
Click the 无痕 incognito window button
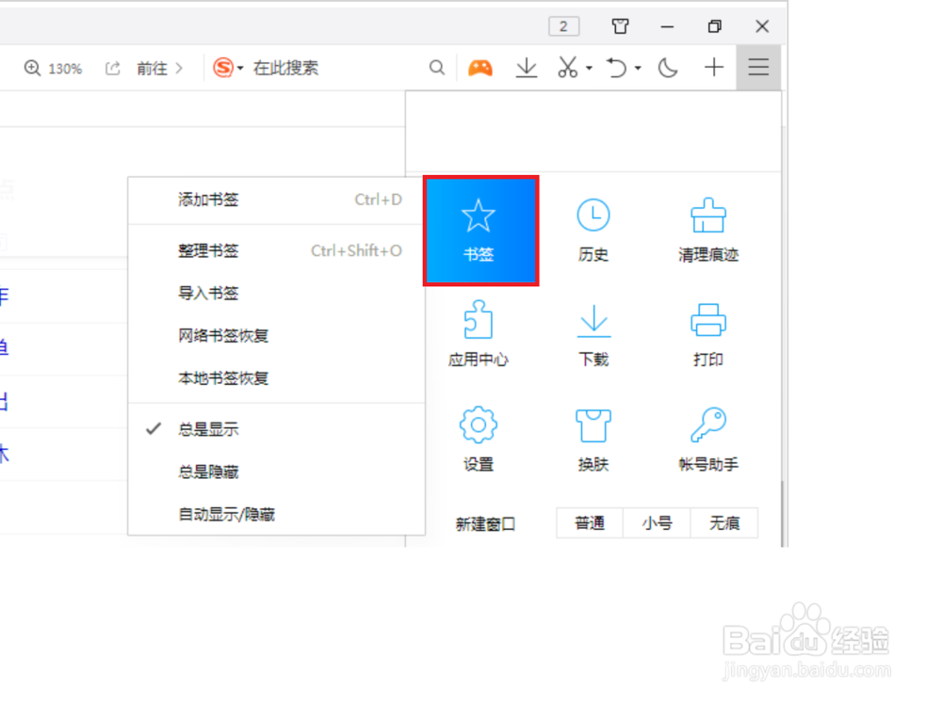coord(723,523)
